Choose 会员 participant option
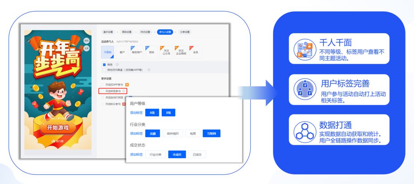This screenshot has width=414, height=184. pyautogui.click(x=195, y=52)
